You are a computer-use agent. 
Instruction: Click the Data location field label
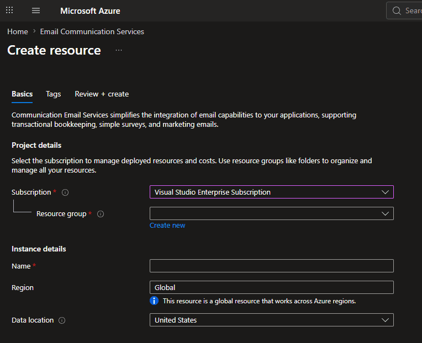[33, 320]
